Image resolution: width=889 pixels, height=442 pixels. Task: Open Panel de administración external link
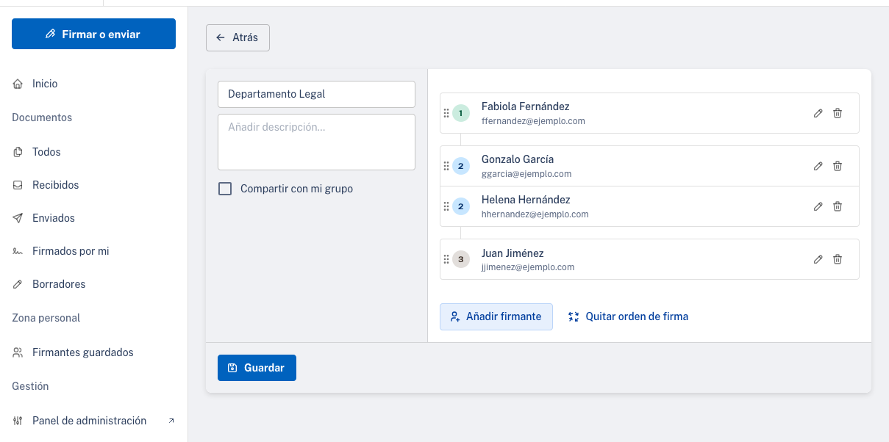pyautogui.click(x=89, y=421)
